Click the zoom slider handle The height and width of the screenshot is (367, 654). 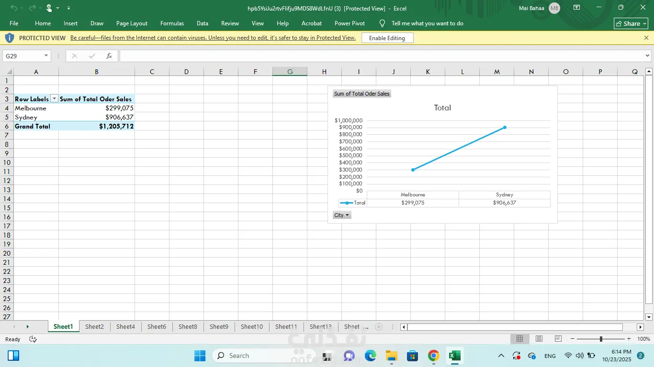pos(601,339)
